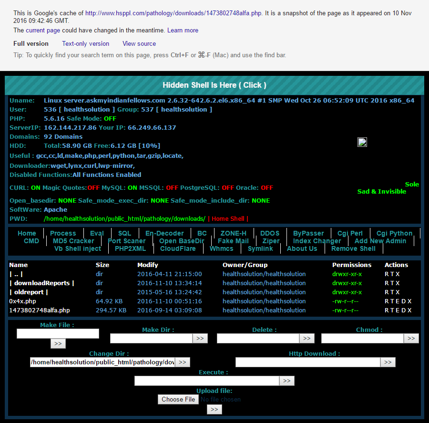Switch to the Text-only version
Image resolution: width=429 pixels, height=423 pixels.
[86, 43]
